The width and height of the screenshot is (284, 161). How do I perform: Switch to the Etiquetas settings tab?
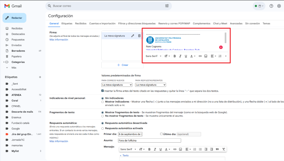coord(67,23)
